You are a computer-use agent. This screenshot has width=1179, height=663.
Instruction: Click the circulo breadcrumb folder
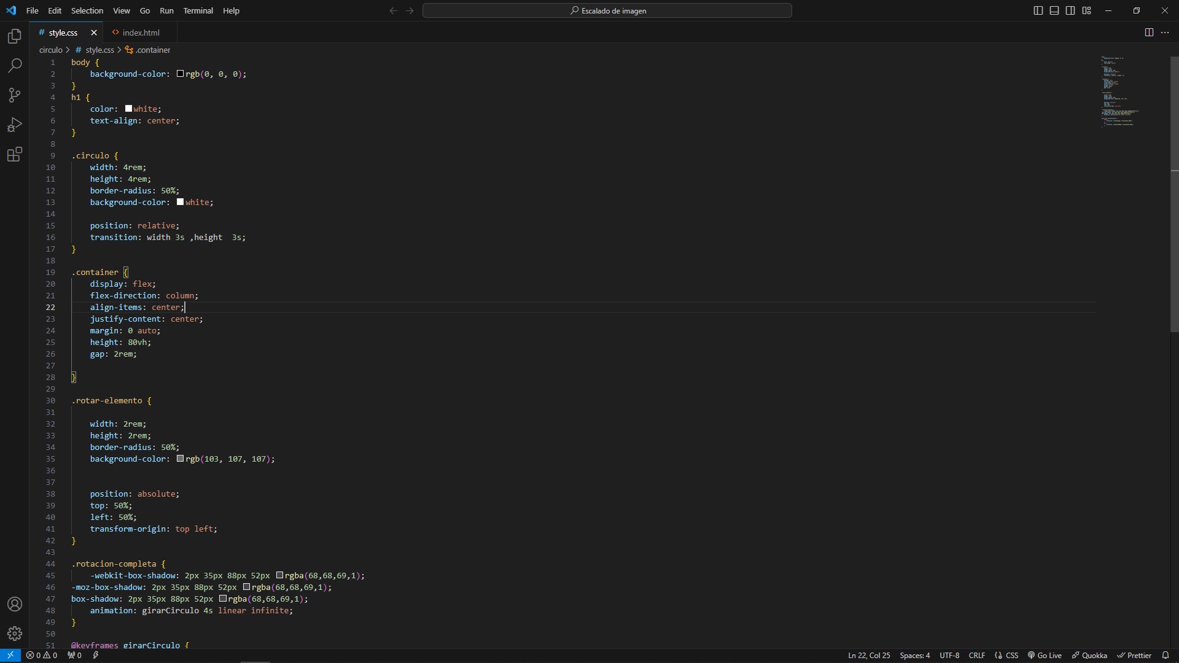[x=51, y=50]
